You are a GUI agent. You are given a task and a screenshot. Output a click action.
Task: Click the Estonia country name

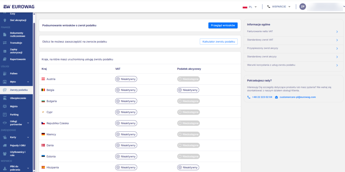tap(51, 156)
